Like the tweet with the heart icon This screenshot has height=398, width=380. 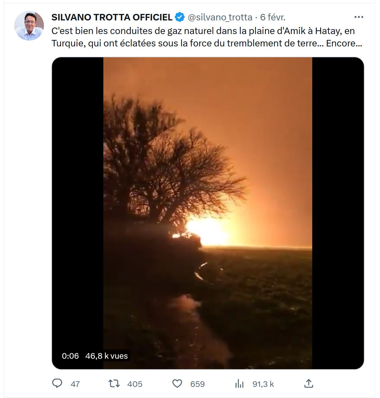(x=177, y=384)
